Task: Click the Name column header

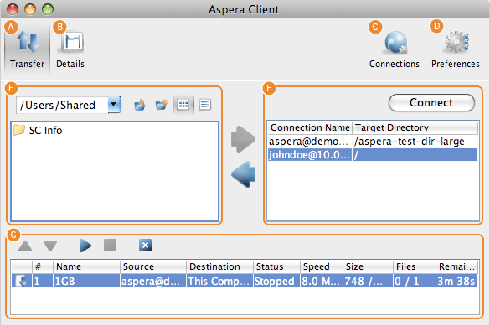Action: coord(86,266)
